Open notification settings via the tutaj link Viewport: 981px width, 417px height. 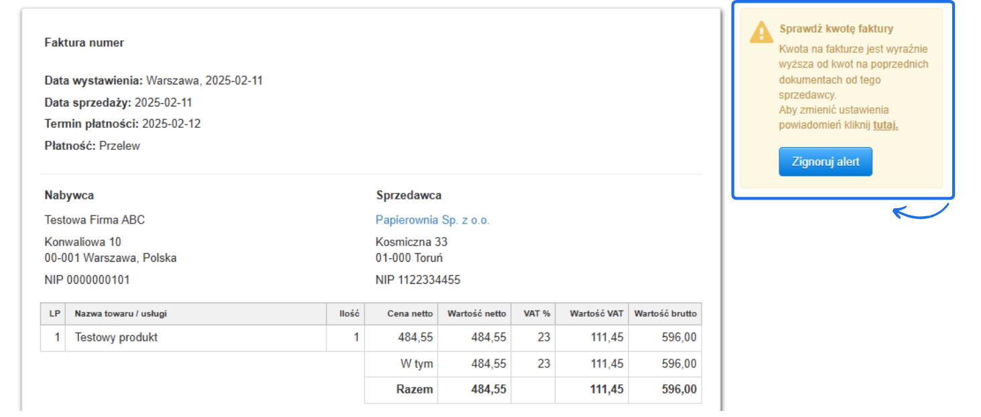pyautogui.click(x=886, y=125)
